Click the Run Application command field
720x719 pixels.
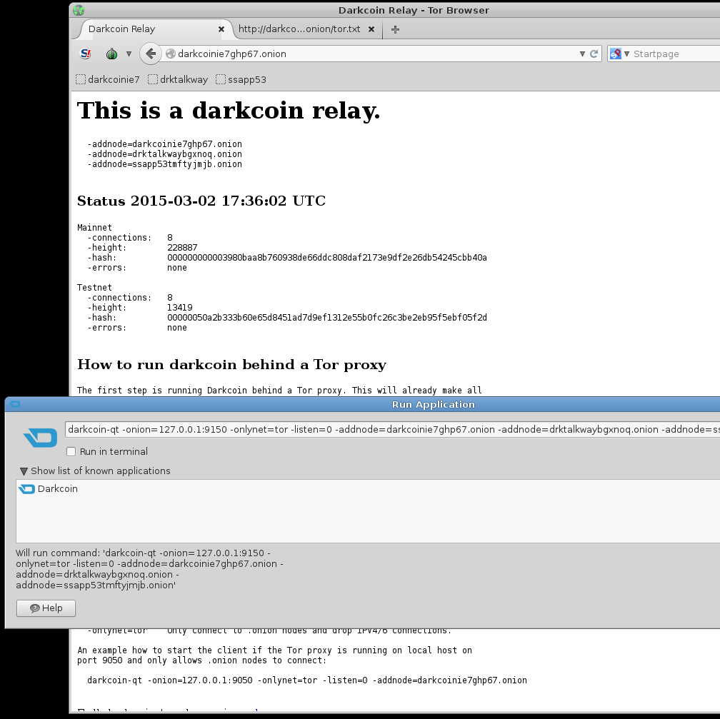pyautogui.click(x=392, y=430)
